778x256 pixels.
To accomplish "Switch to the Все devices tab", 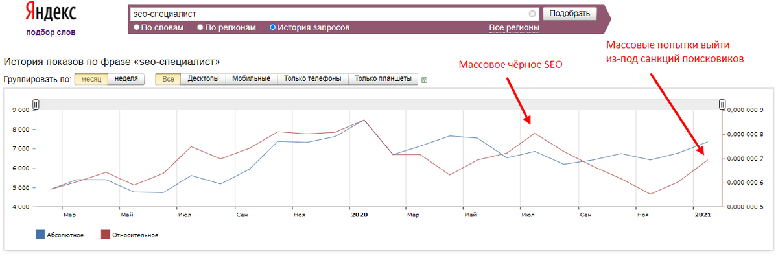I will click(169, 79).
